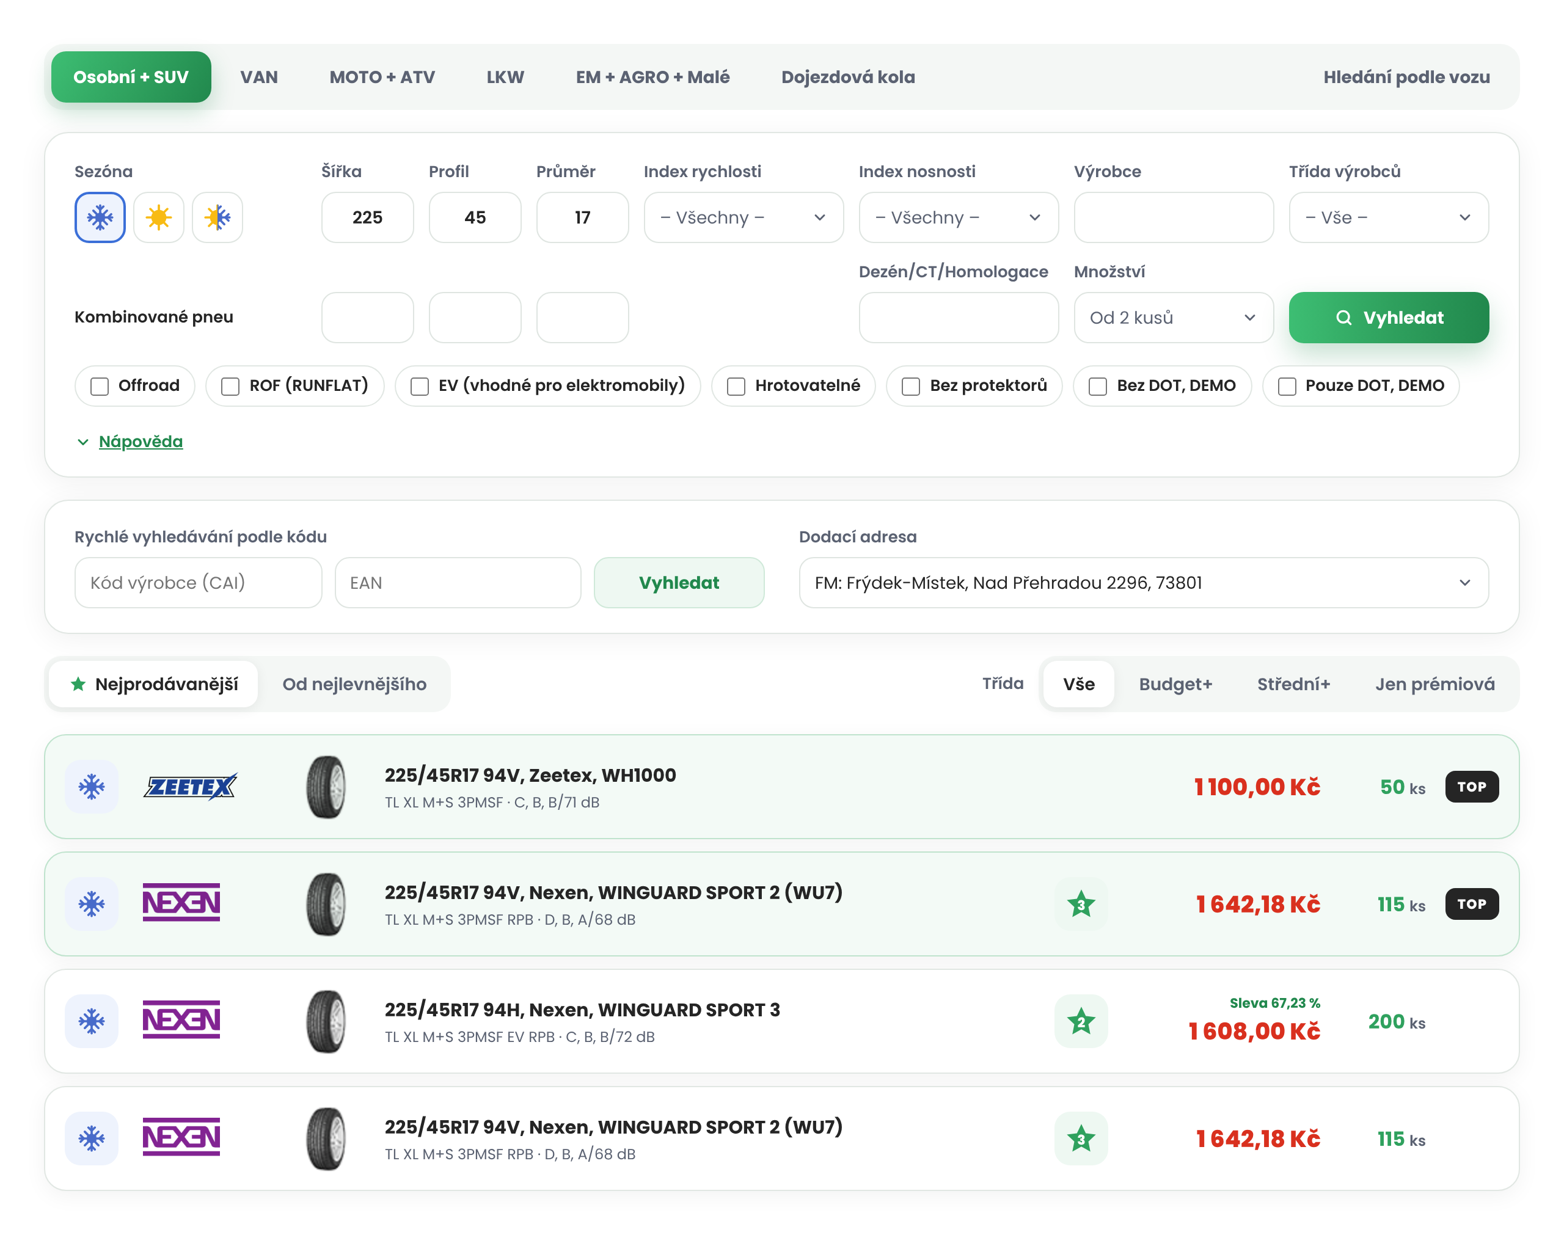Select the all-season sun-snowflake icon
Screen dimensions: 1564x1235
(217, 217)
